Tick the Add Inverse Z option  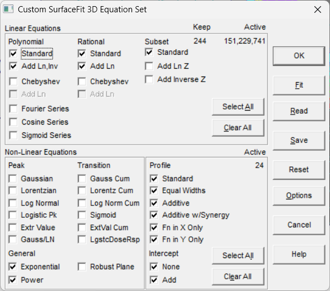click(x=149, y=79)
